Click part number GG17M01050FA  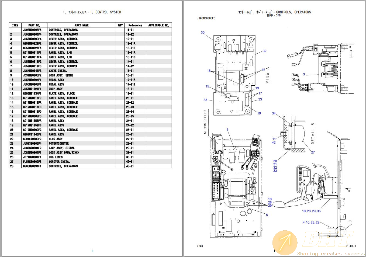click(x=32, y=121)
